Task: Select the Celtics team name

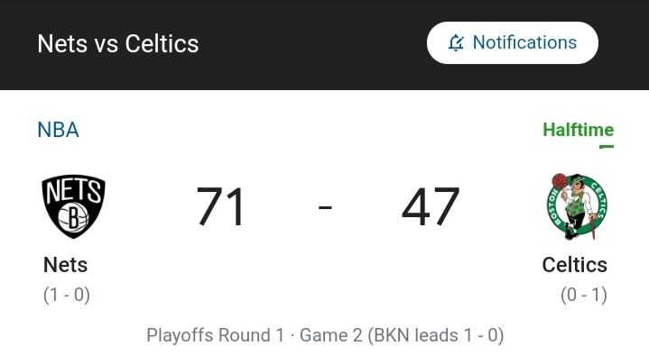Action: point(574,265)
